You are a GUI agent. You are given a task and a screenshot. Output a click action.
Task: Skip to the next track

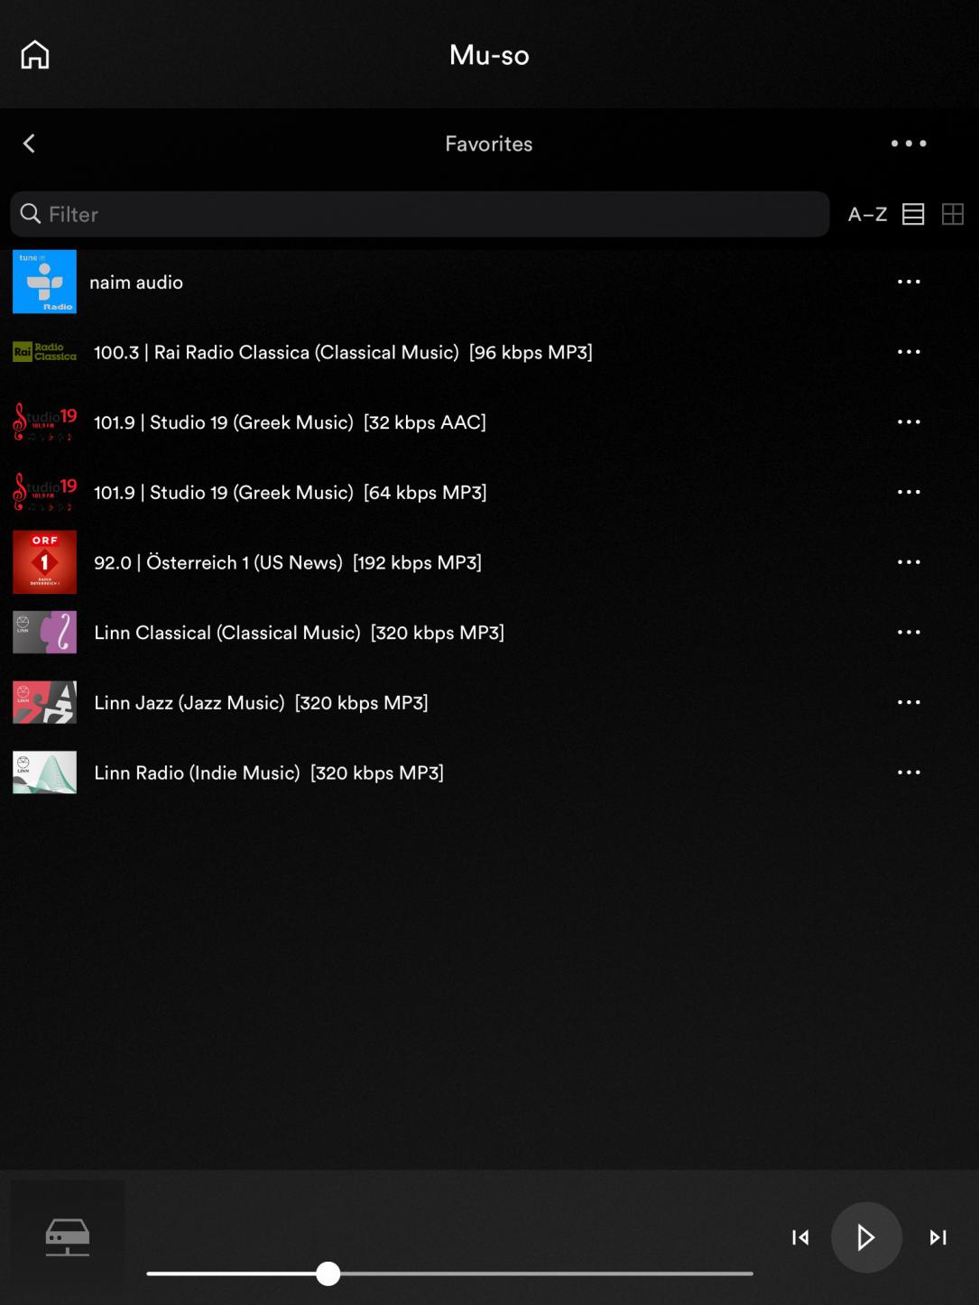click(x=937, y=1237)
